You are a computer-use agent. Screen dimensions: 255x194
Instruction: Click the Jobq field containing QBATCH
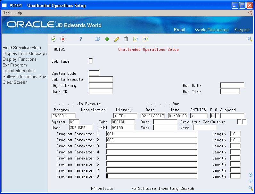123,122
